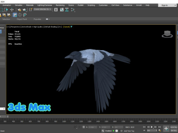Click the edit named selection sets icon

31,10
